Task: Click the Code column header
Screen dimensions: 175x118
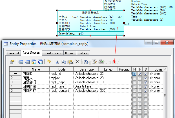Action: (x=61, y=69)
